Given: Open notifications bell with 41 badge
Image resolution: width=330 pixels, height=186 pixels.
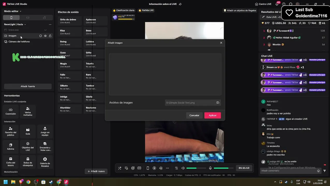Looking at the screenshot, I should pos(277,4).
